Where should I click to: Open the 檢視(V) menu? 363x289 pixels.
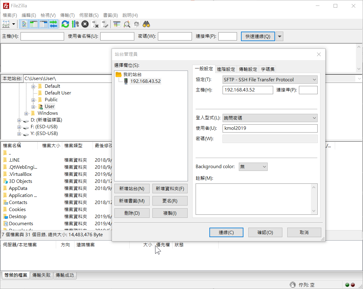pos(48,15)
